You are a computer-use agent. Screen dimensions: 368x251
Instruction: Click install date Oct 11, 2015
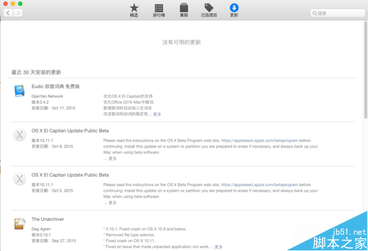tap(53, 108)
